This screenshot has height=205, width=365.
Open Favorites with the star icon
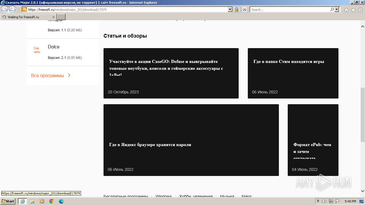[x=353, y=10]
